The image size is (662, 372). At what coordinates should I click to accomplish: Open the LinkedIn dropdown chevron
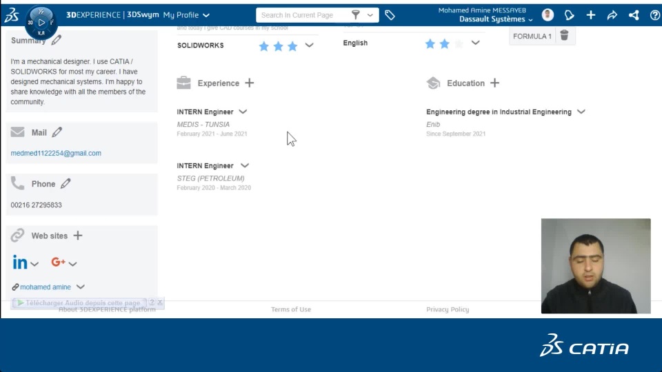[34, 264]
